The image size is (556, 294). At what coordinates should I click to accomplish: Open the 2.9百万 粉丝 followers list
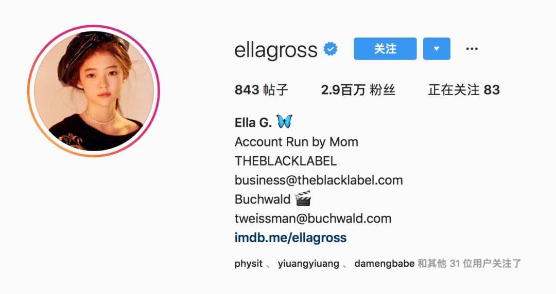(x=358, y=90)
